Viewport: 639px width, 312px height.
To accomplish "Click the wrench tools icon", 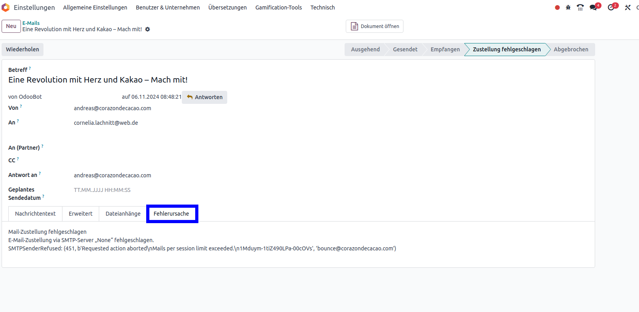I will (628, 8).
